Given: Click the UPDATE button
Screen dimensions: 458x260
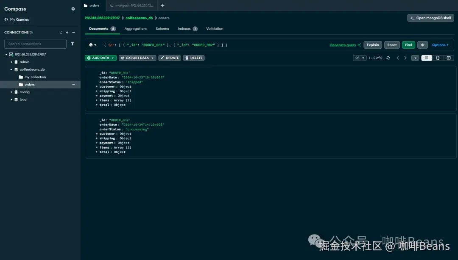Looking at the screenshot, I should tap(170, 58).
